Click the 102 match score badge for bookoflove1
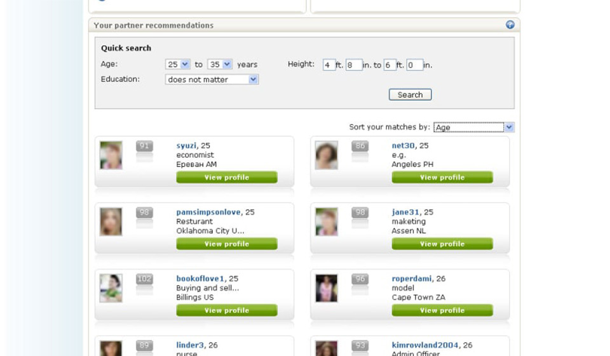This screenshot has width=610, height=356. pyautogui.click(x=144, y=279)
